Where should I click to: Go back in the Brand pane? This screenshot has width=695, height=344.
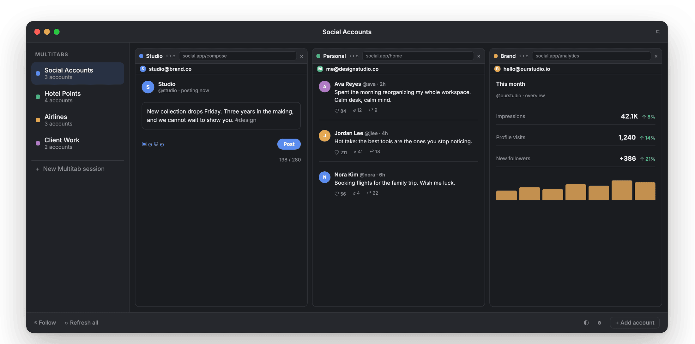click(520, 56)
